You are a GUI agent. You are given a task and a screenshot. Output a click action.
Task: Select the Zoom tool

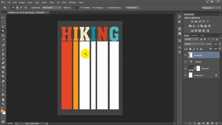[3, 104]
